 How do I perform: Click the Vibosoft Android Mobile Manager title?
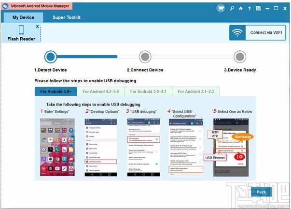point(40,6)
